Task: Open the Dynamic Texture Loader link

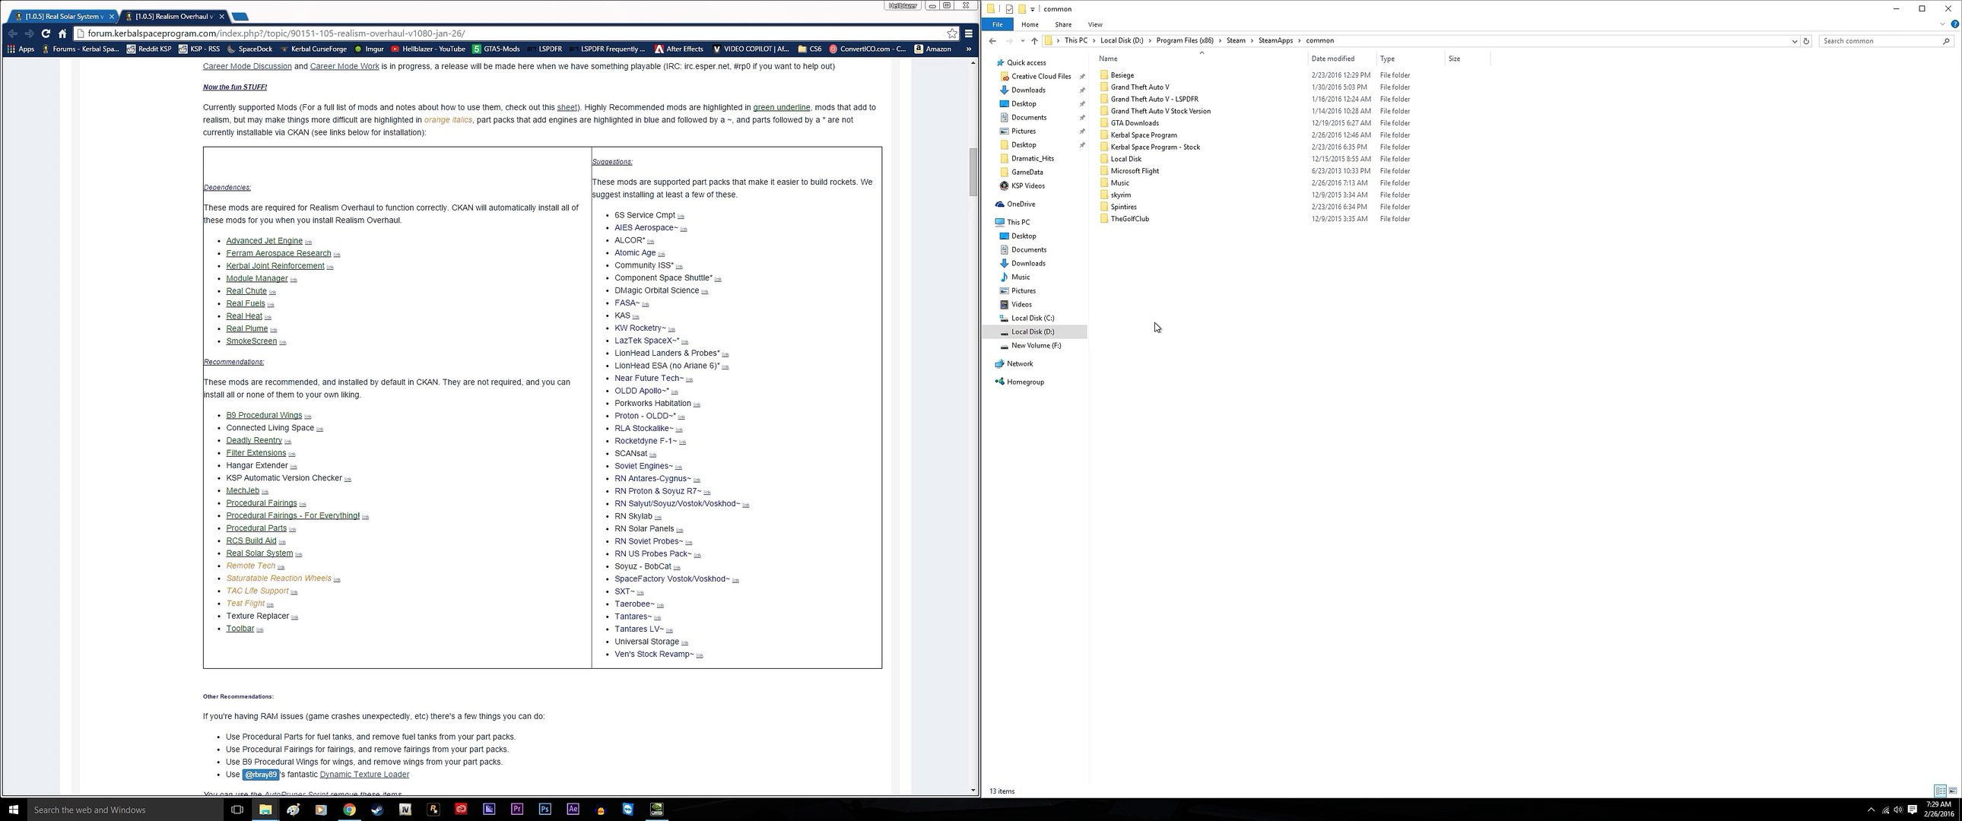Action: (364, 775)
